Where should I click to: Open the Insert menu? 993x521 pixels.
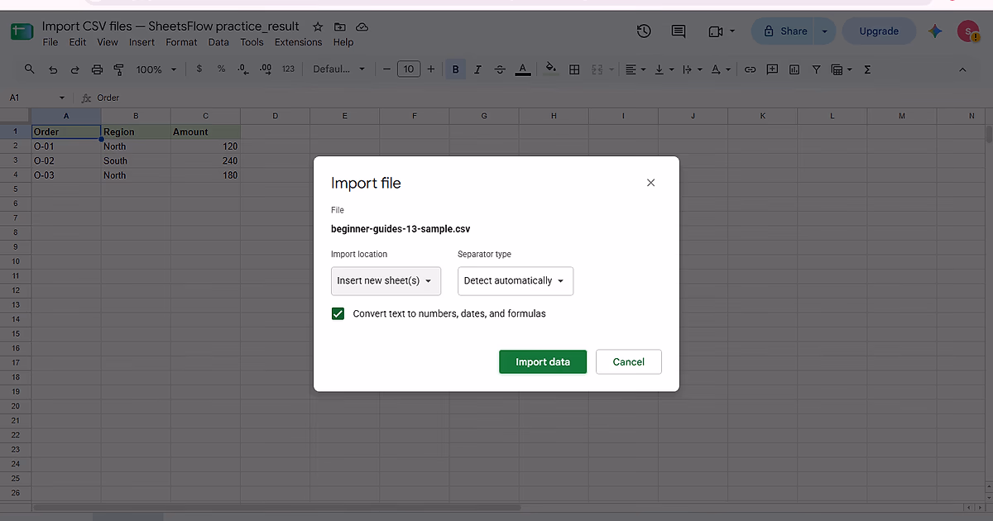(x=142, y=42)
